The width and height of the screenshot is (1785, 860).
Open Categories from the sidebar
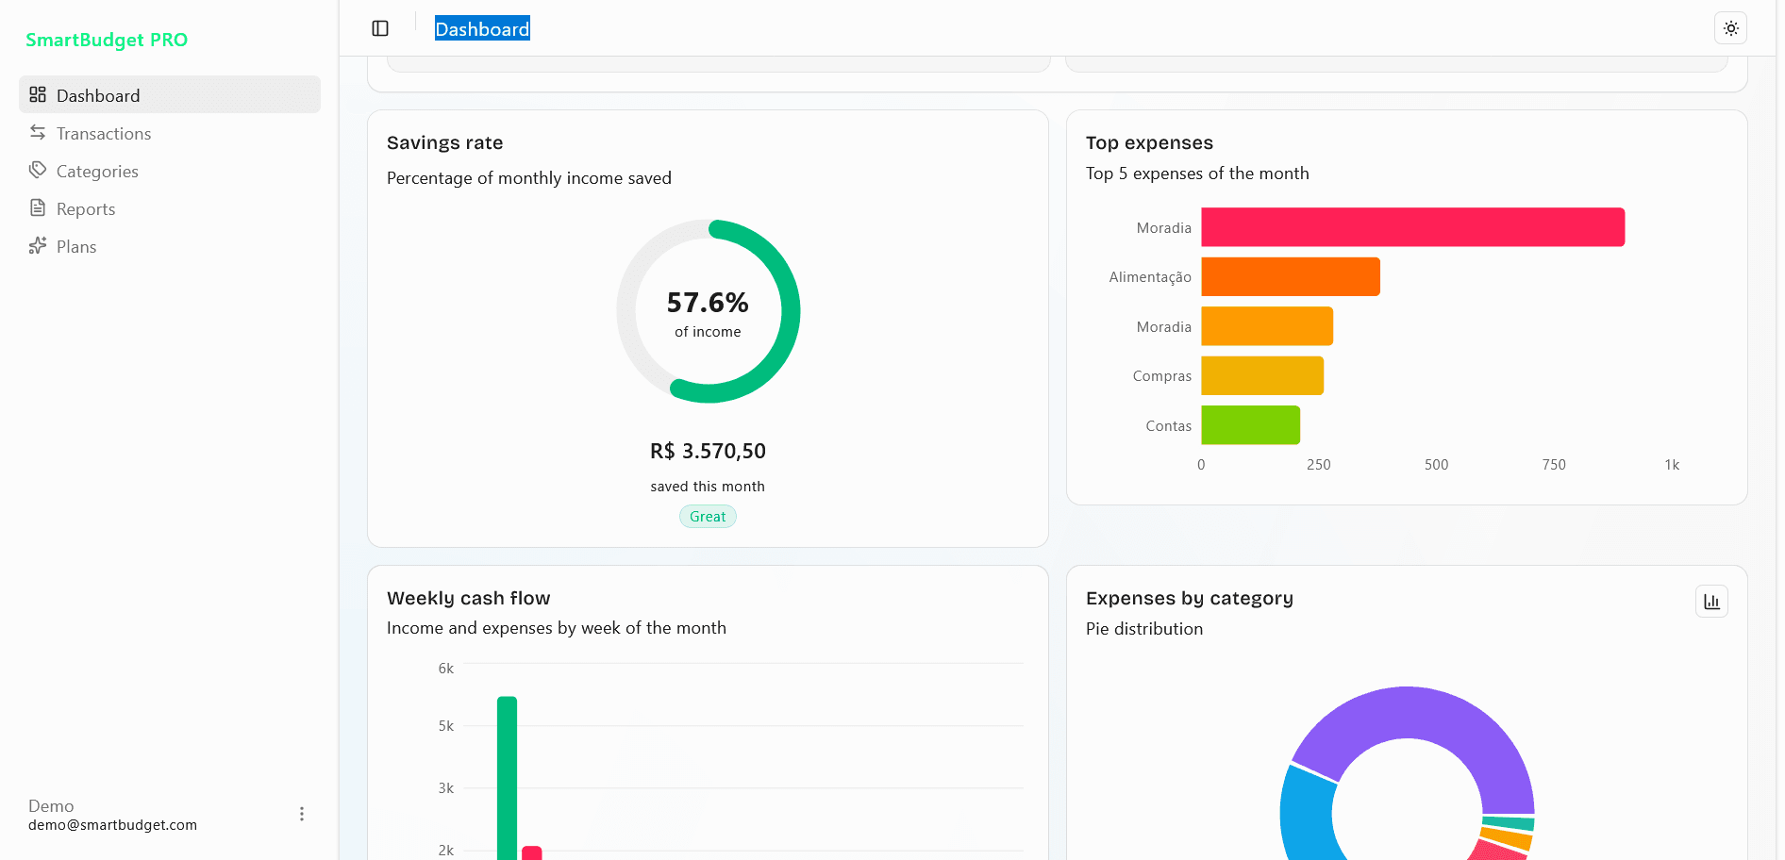click(x=170, y=171)
